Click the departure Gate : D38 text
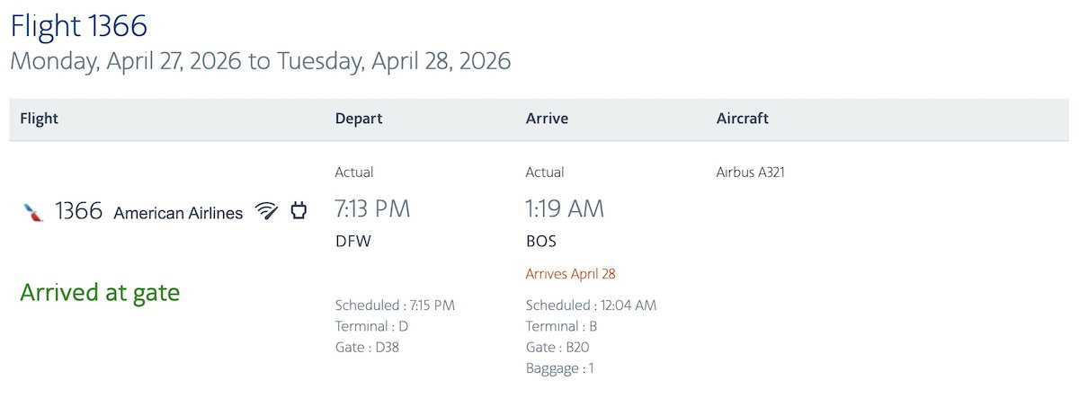Image resolution: width=1079 pixels, height=407 pixels. click(x=367, y=347)
